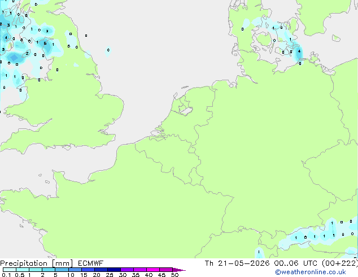
Task: Click the "ECMWF" model label
Action: [91, 263]
